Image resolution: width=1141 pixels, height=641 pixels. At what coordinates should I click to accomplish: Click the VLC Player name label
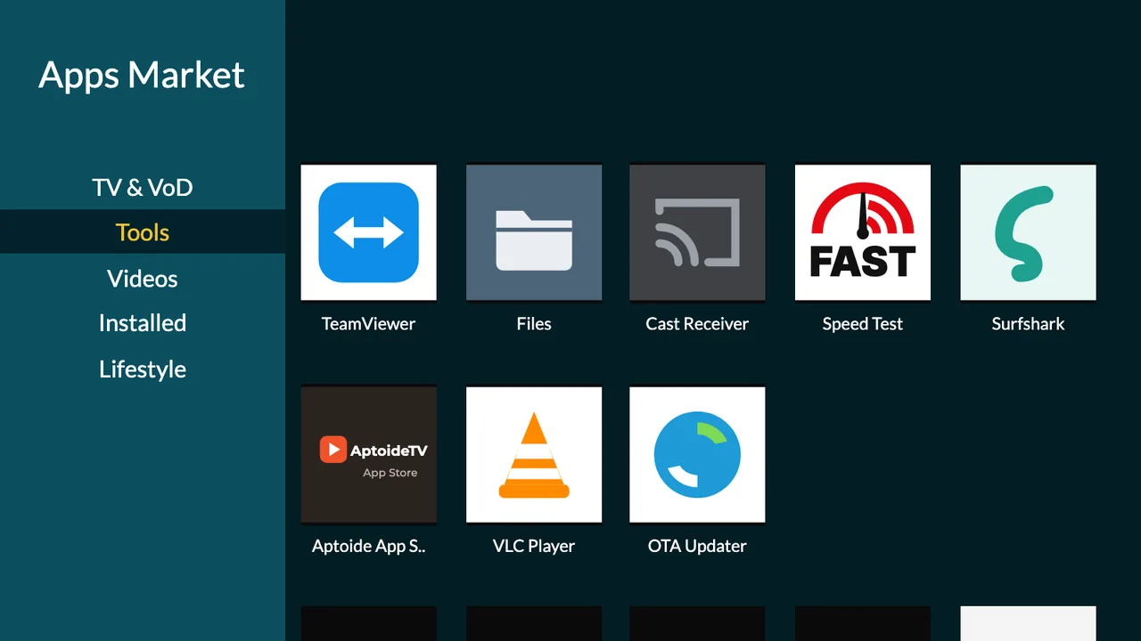pos(534,546)
